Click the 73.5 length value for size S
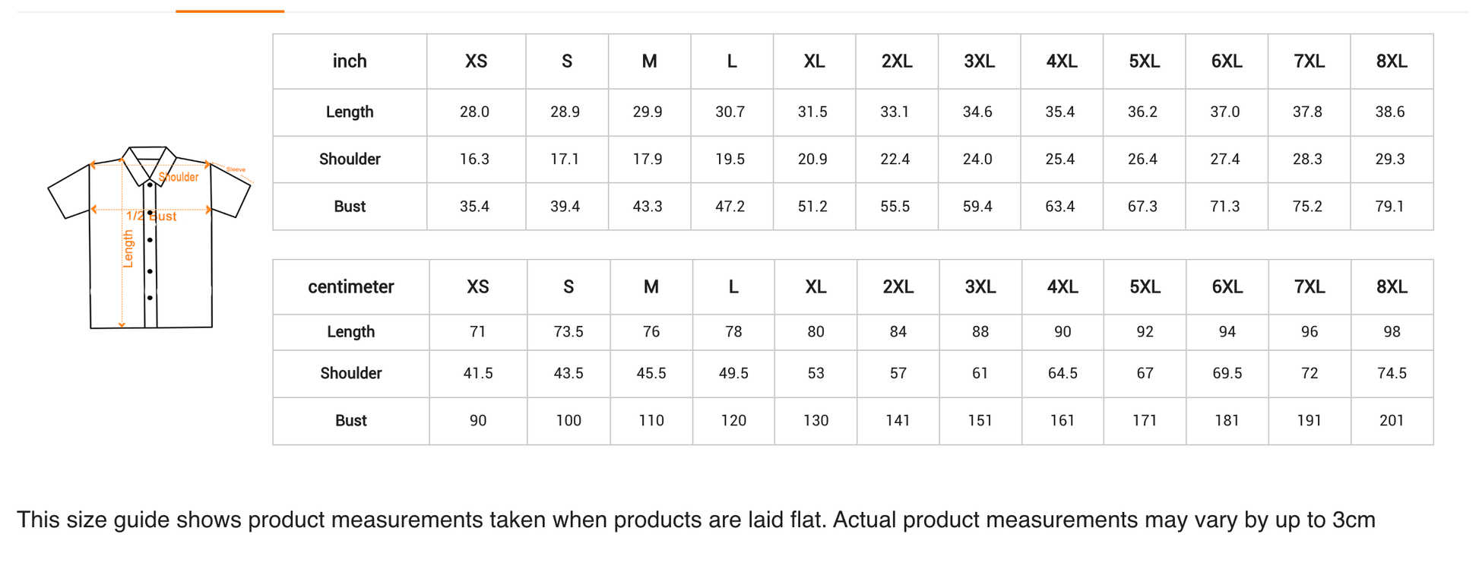 pos(568,332)
